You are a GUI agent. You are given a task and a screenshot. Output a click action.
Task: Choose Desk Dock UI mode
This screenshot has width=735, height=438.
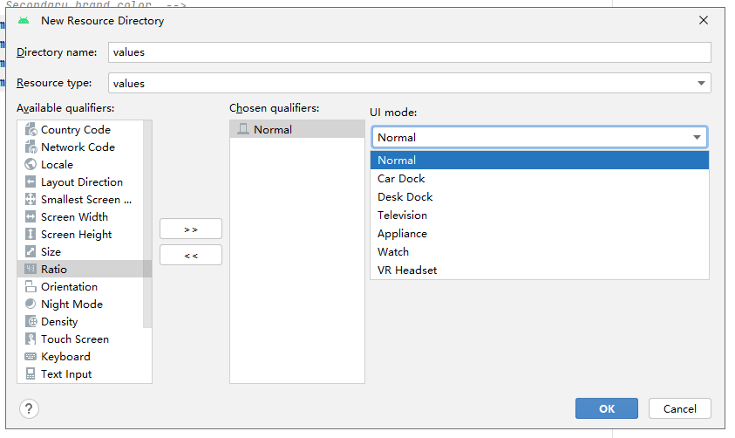(540, 196)
